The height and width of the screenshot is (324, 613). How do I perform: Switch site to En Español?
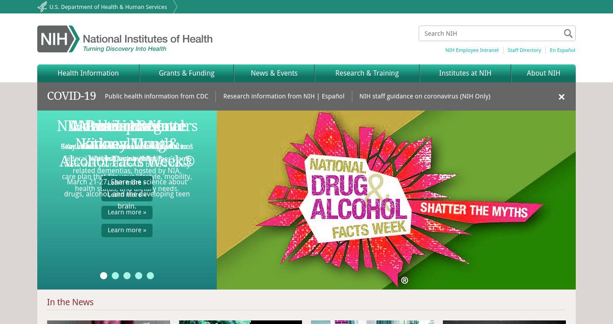coord(562,50)
